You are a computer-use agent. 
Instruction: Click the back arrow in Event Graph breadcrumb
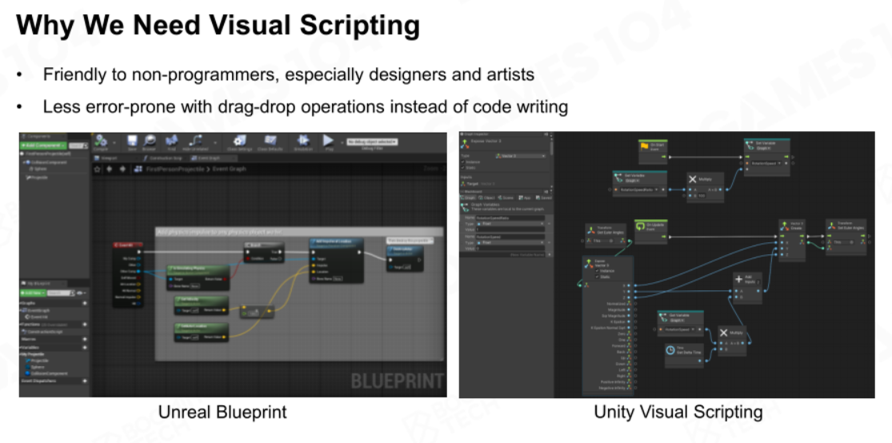110,169
